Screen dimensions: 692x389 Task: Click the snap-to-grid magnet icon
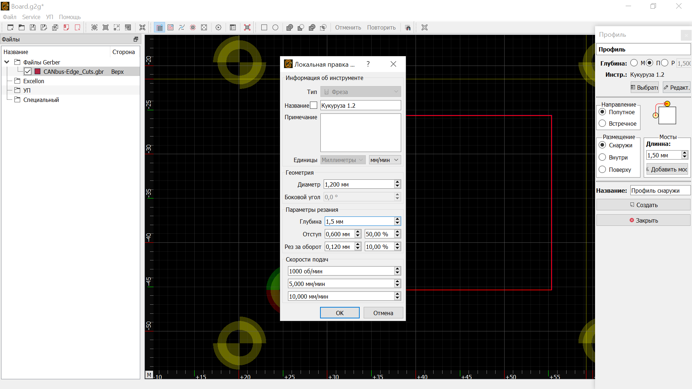408,27
